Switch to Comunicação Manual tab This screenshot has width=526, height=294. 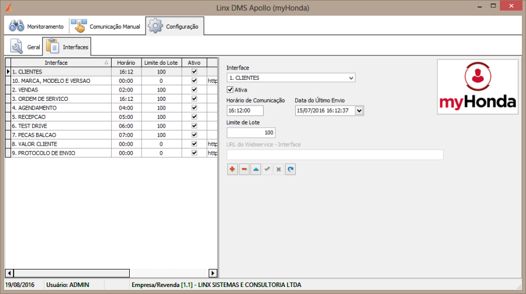[106, 26]
